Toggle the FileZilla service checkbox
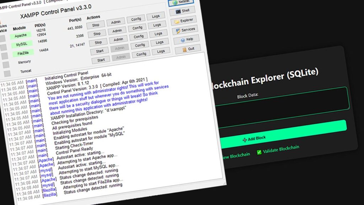 (4, 56)
